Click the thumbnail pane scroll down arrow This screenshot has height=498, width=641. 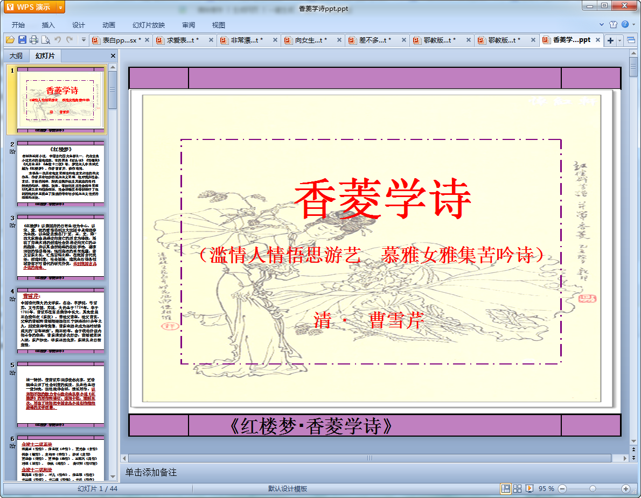point(113,477)
